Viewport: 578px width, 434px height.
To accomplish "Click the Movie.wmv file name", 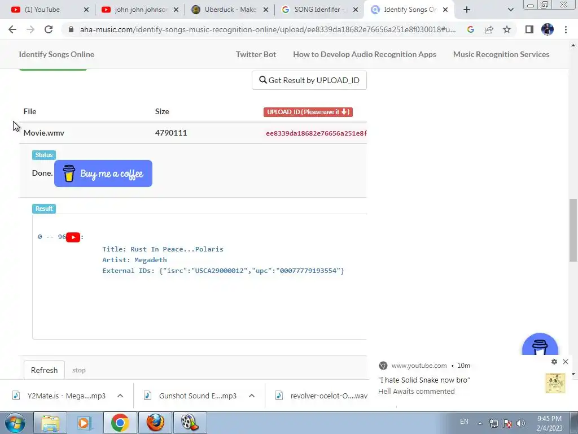I will [44, 133].
